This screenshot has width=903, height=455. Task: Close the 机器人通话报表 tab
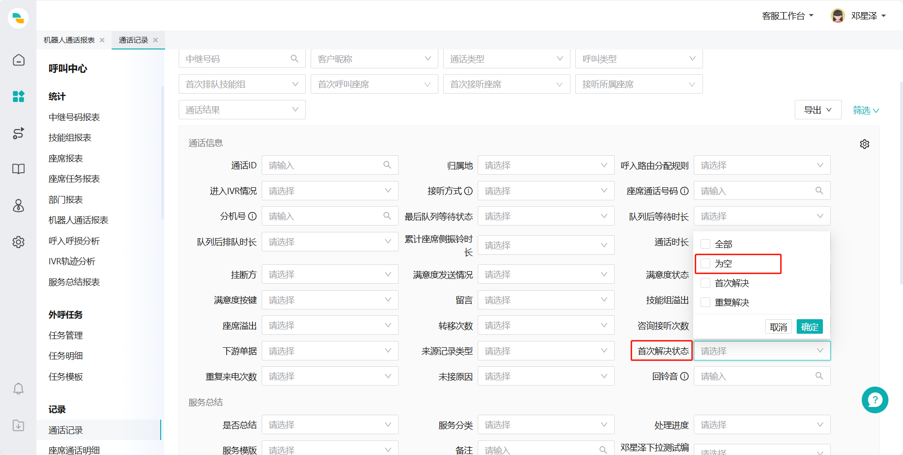coord(102,40)
